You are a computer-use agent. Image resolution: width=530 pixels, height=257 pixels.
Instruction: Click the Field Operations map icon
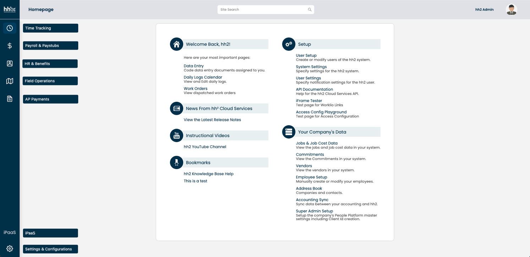[10, 81]
